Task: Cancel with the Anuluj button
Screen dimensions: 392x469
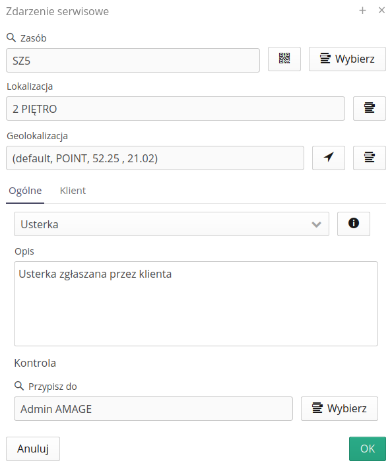Action: pyautogui.click(x=33, y=449)
